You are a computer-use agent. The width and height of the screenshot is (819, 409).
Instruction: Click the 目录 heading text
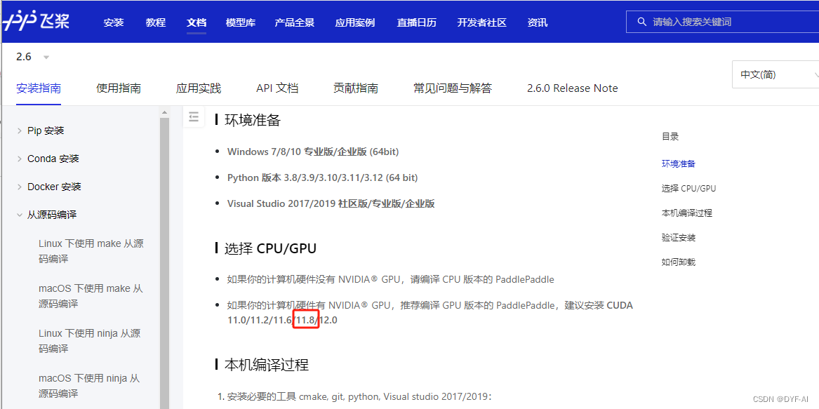click(670, 137)
